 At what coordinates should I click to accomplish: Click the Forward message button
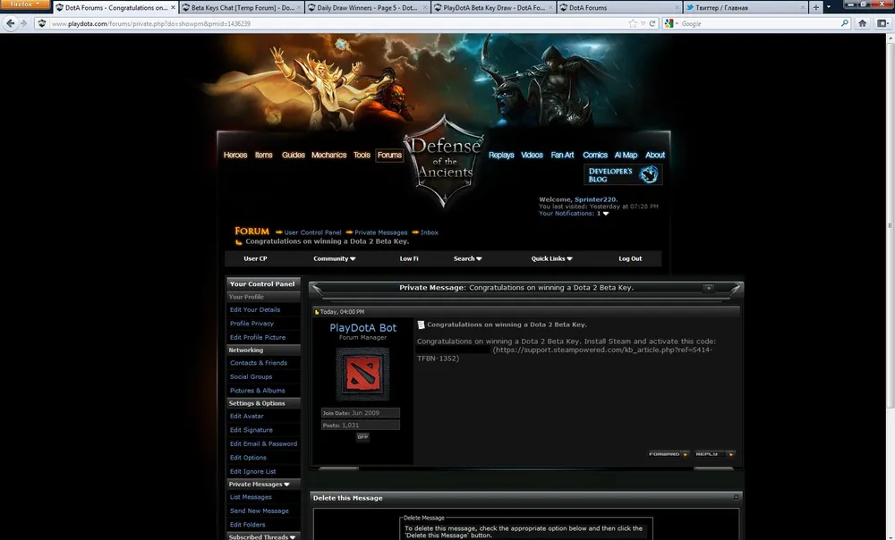669,454
